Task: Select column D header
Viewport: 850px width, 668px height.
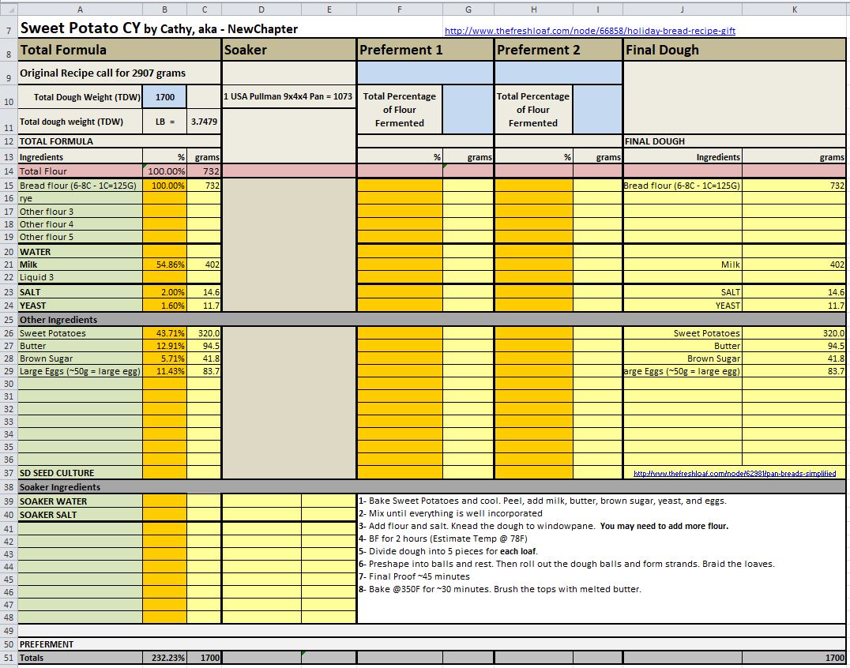Action: (x=261, y=9)
